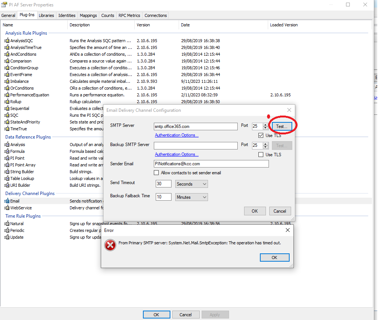Viewport: 378px width, 320px height.
Task: Open the Send Timeout Seconds dropdown
Action: pyautogui.click(x=191, y=184)
